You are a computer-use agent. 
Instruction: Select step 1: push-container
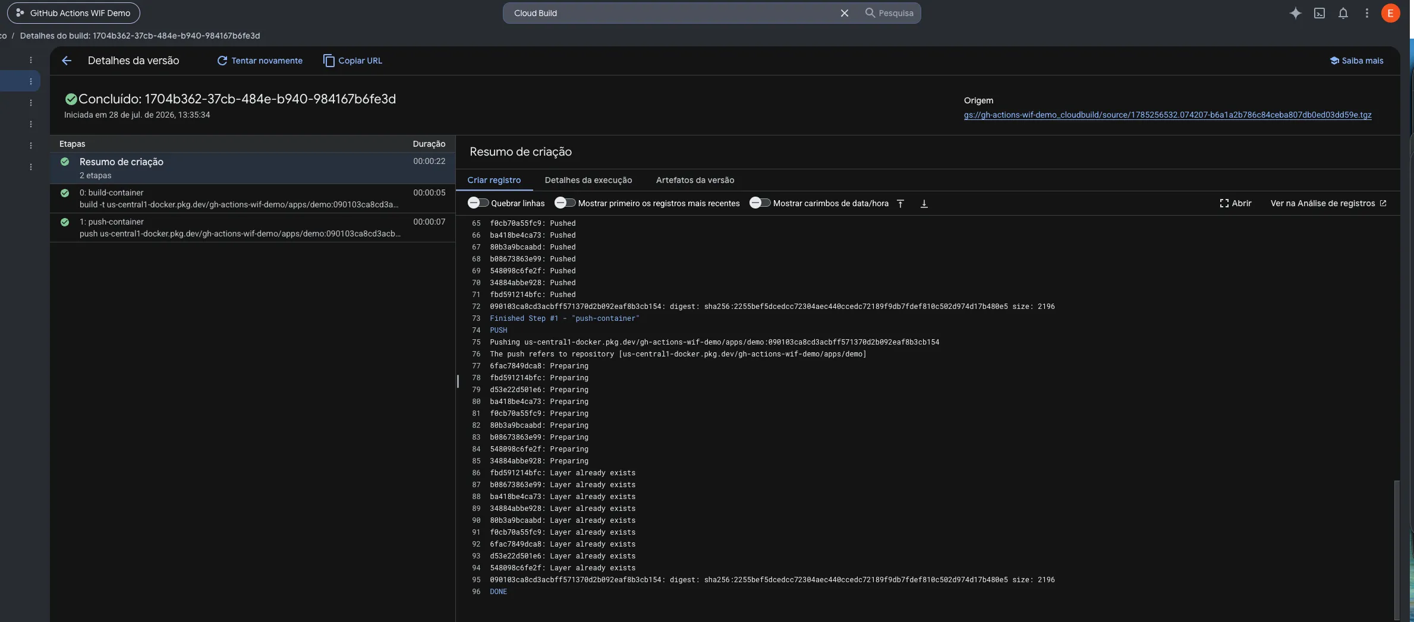(253, 228)
